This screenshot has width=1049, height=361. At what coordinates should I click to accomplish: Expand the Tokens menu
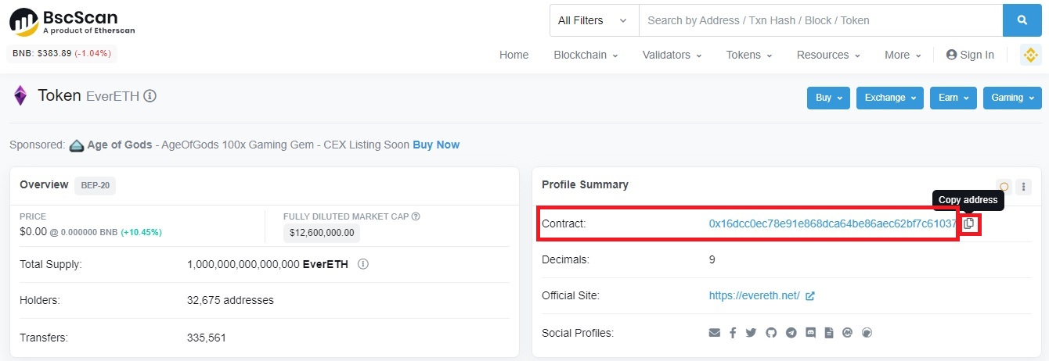point(749,55)
